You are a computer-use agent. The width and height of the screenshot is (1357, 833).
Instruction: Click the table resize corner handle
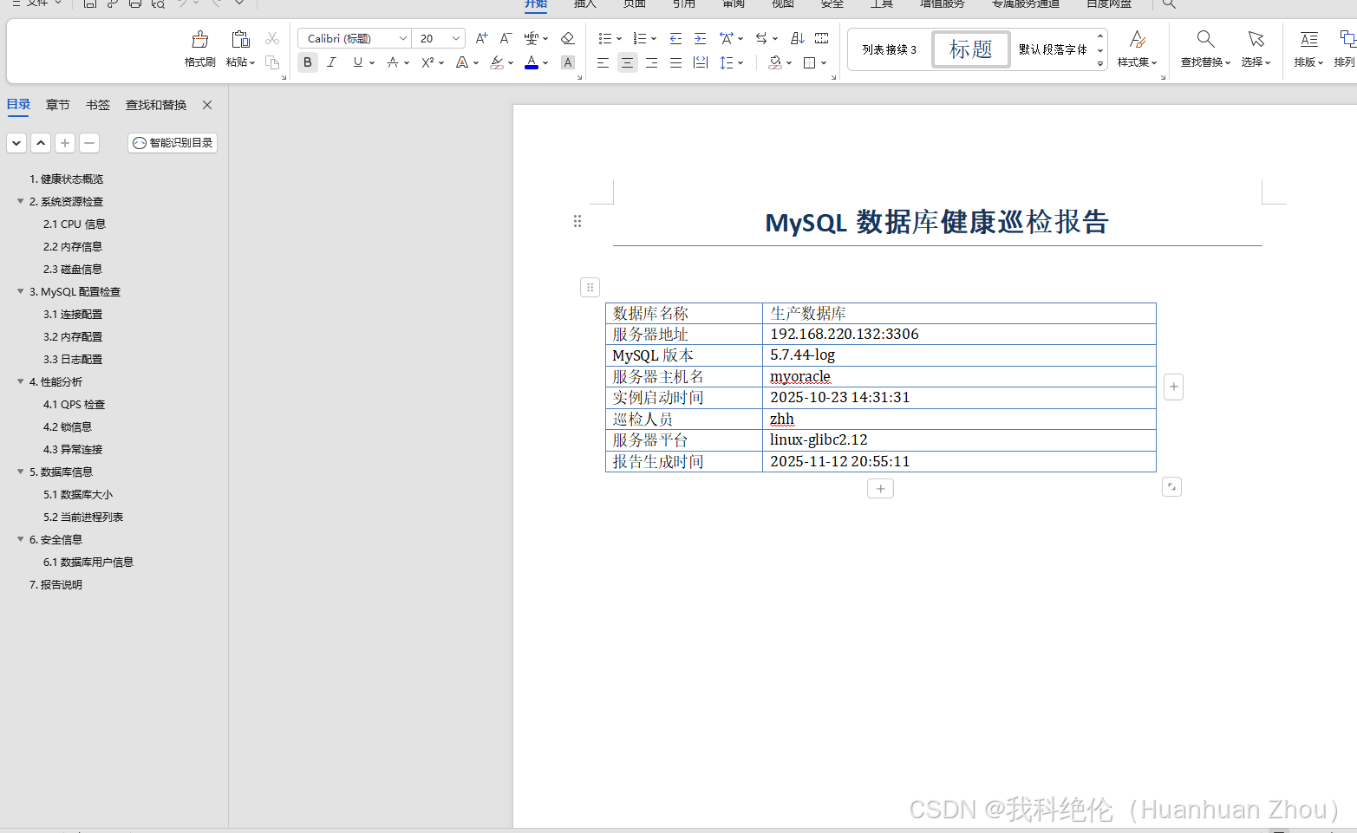tap(1171, 487)
